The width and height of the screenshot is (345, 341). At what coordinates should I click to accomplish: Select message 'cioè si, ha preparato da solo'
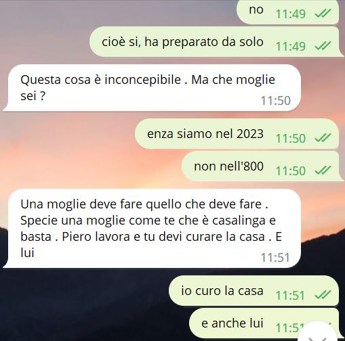tap(216, 42)
